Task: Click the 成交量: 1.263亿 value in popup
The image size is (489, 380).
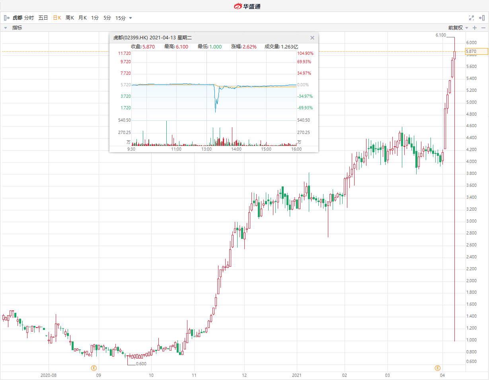Action: pyautogui.click(x=281, y=47)
